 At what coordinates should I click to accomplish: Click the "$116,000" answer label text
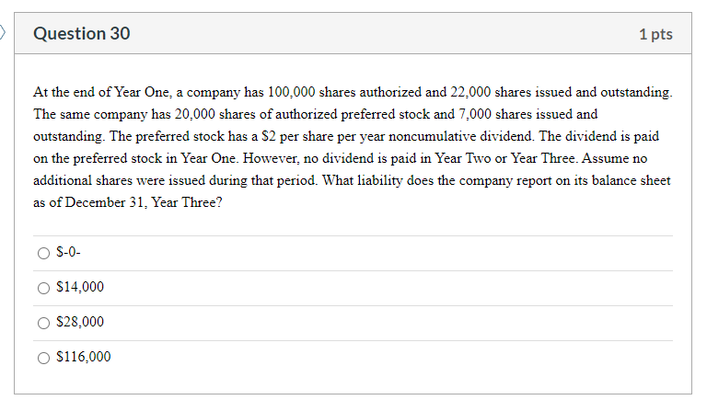[84, 357]
